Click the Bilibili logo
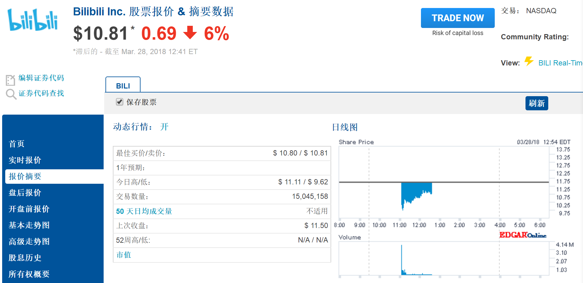The image size is (583, 283). pyautogui.click(x=33, y=20)
